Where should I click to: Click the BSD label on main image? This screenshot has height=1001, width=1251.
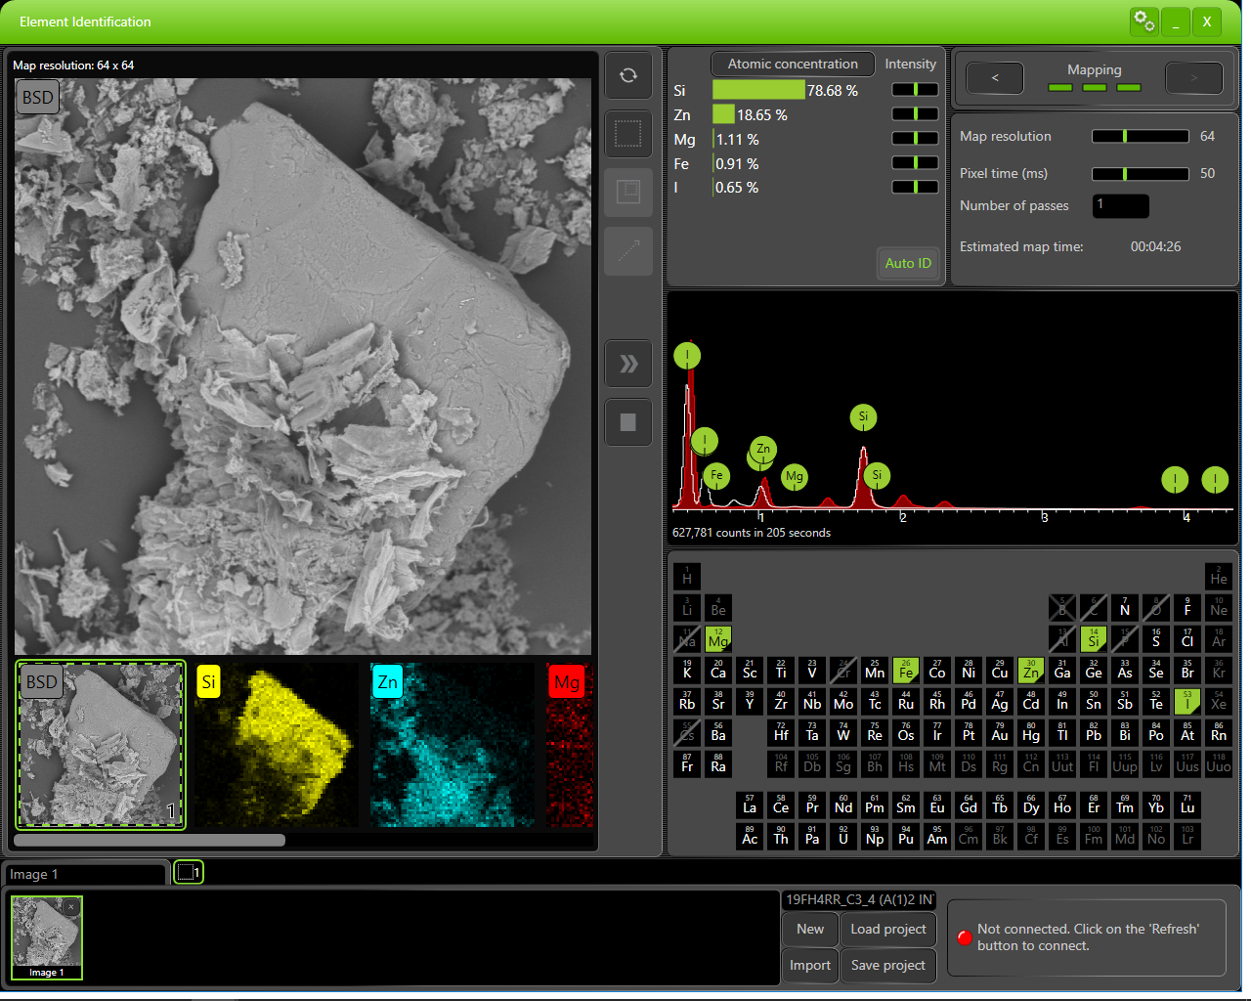pyautogui.click(x=38, y=98)
